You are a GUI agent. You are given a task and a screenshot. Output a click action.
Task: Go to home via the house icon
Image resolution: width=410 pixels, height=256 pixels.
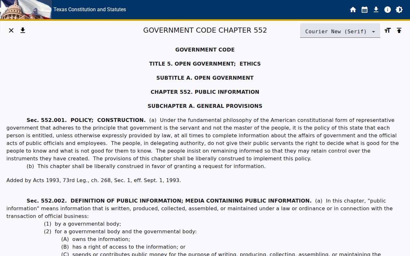353,10
